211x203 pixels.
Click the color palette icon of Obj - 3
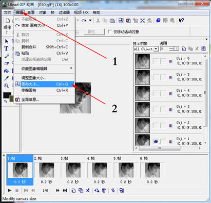tap(170, 109)
